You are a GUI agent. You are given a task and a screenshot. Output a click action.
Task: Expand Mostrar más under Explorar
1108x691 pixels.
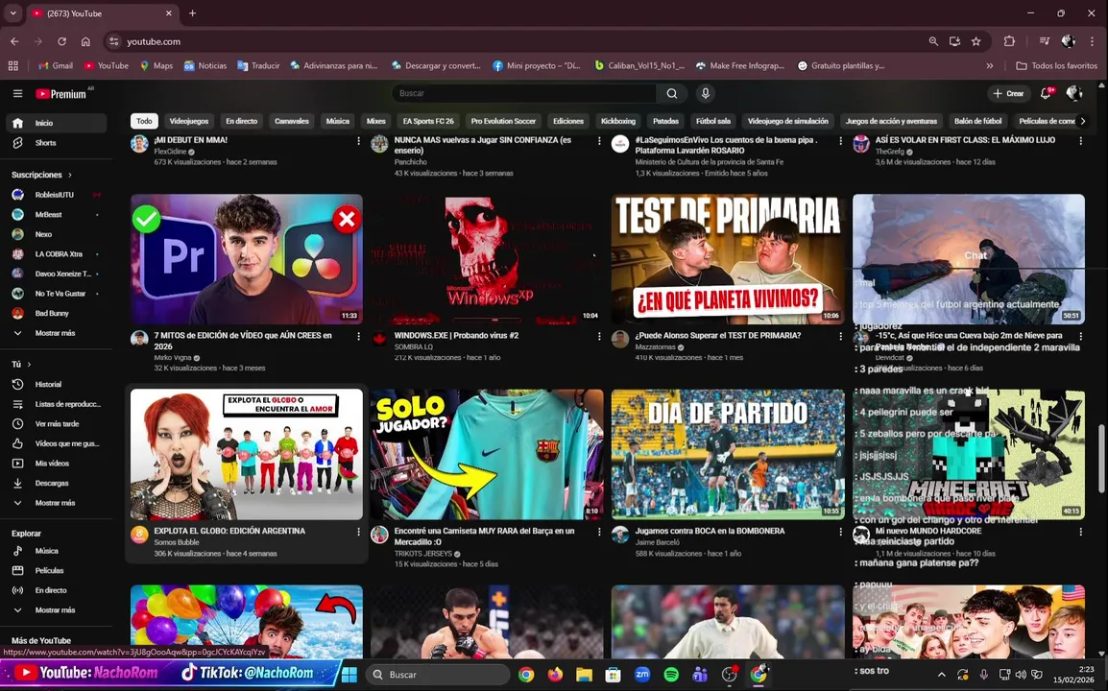click(57, 609)
